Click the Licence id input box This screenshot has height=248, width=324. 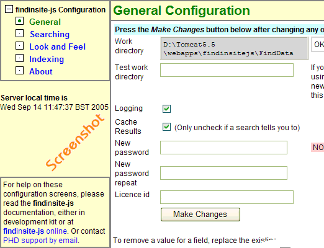pos(227,197)
